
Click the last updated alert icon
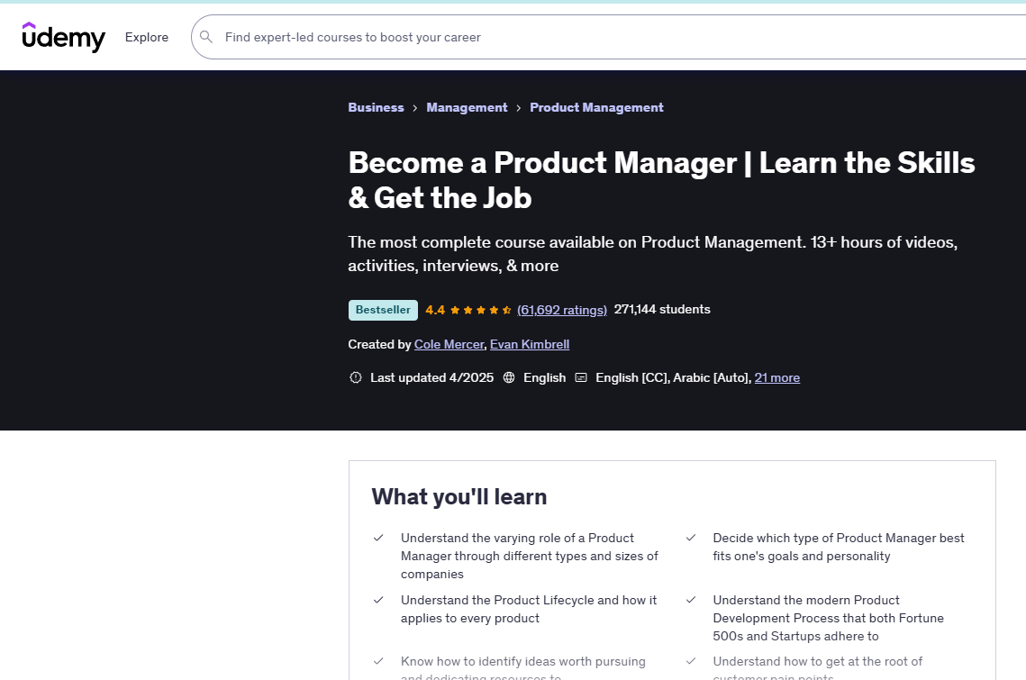coord(355,377)
